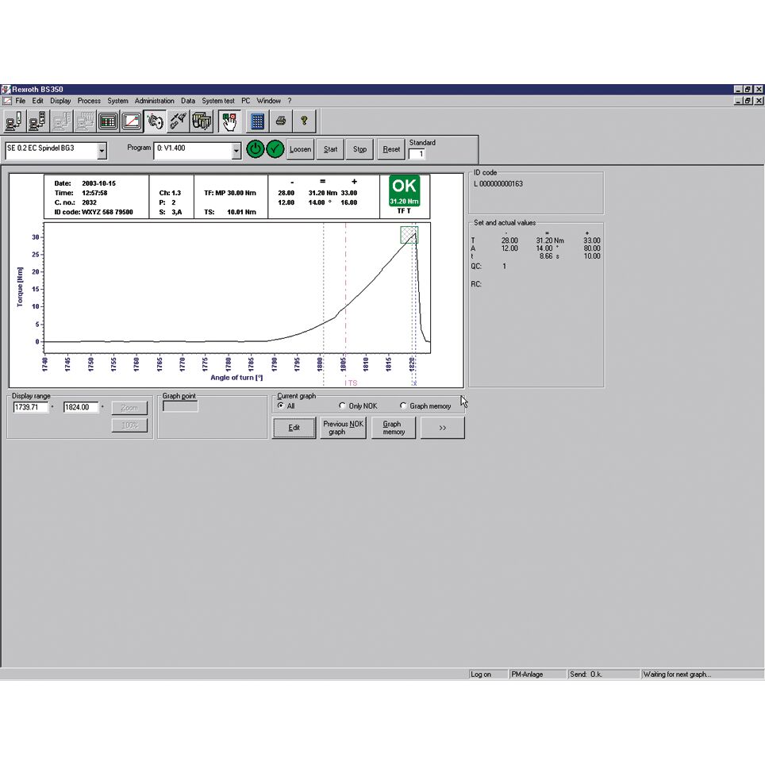Open the System test menu
The height and width of the screenshot is (765, 765).
pos(217,101)
